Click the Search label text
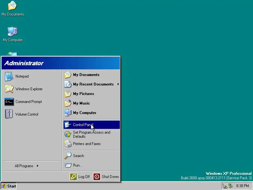 coord(78,156)
